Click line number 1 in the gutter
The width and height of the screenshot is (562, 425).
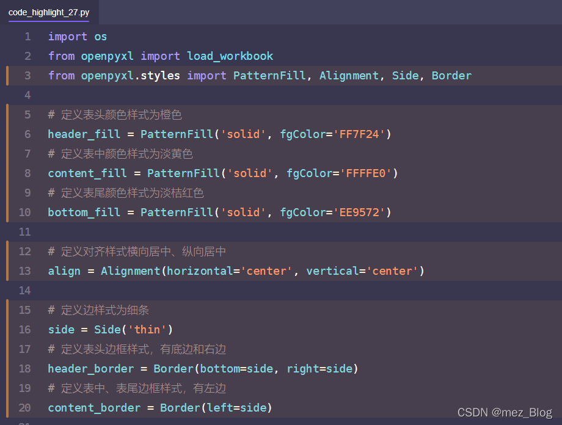coord(27,37)
